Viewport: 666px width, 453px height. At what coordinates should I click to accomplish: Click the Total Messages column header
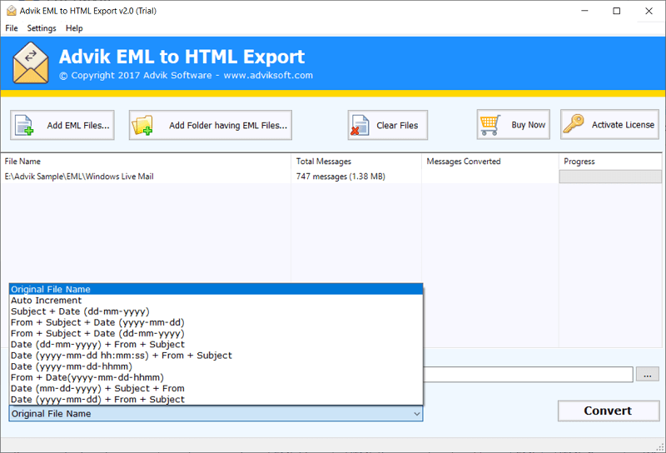tap(356, 162)
